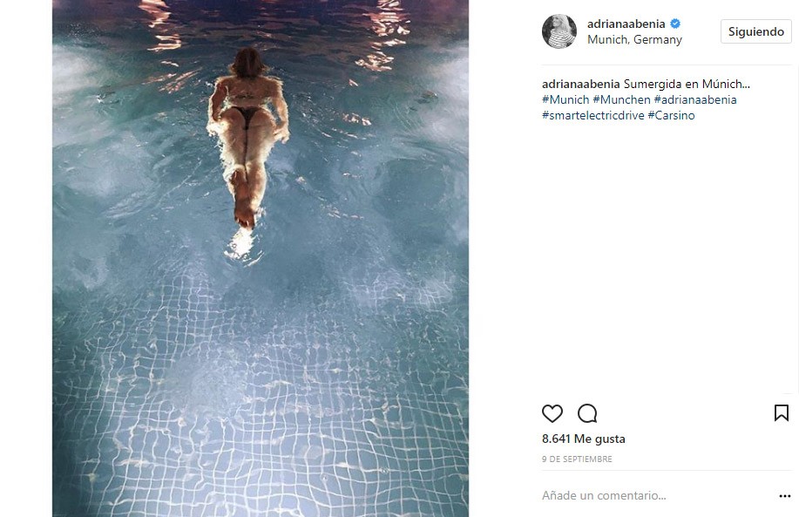Viewport: 799px width, 517px height.
Task: Open more options three-dot menu
Action: (785, 496)
